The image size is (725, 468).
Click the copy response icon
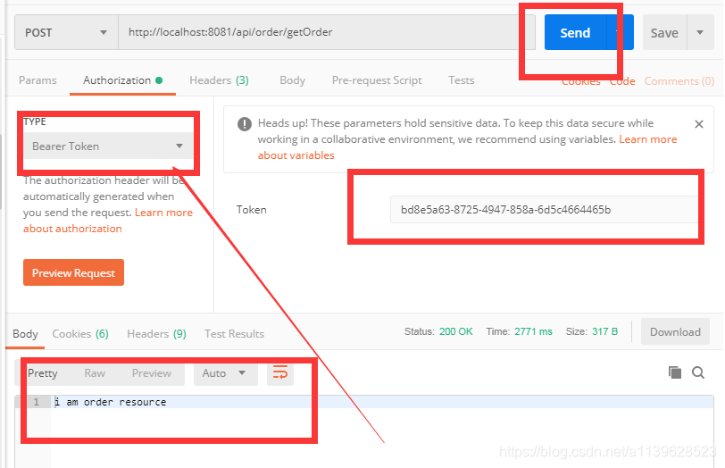click(675, 372)
